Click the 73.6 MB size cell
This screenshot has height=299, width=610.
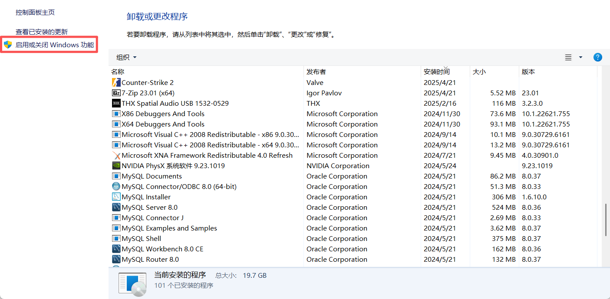coord(503,114)
